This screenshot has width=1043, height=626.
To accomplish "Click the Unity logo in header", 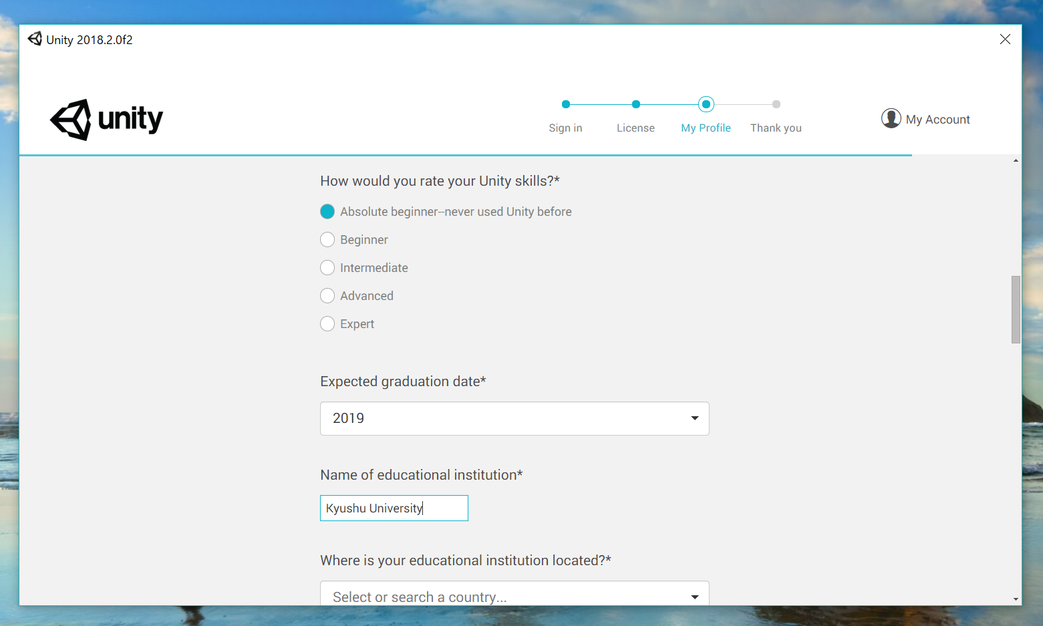I will [106, 120].
